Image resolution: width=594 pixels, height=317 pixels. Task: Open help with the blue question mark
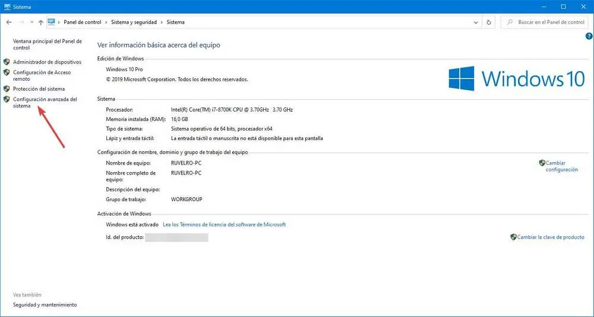coord(589,36)
